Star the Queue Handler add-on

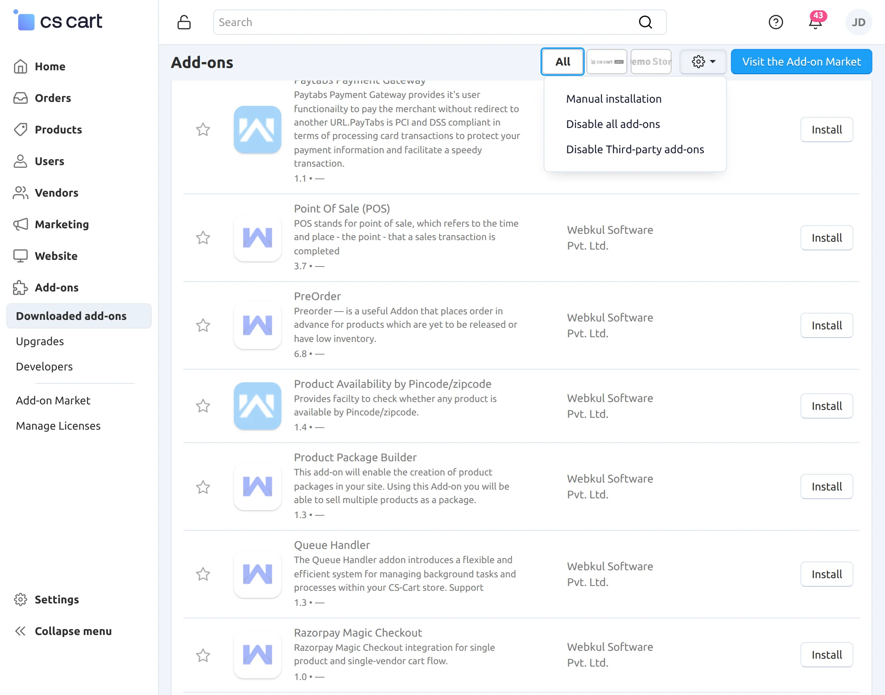[x=203, y=574]
